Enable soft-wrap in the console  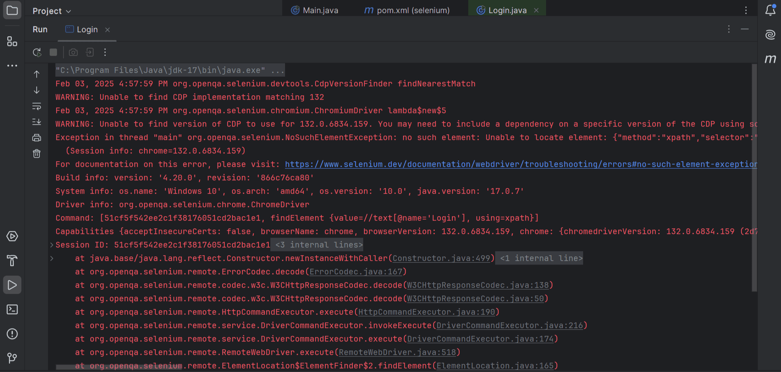37,106
